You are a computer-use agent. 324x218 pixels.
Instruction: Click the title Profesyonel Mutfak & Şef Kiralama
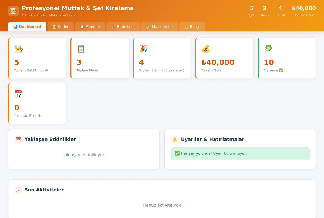pyautogui.click(x=78, y=8)
